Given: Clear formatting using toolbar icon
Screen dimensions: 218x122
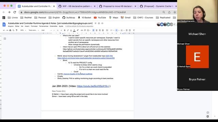Looking at the screenshot, I should coord(134,30).
